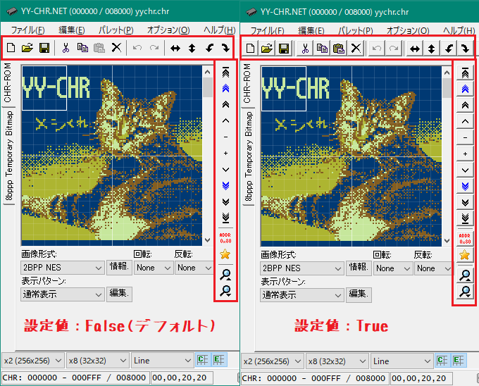Click New file icon in left window

coord(11,48)
